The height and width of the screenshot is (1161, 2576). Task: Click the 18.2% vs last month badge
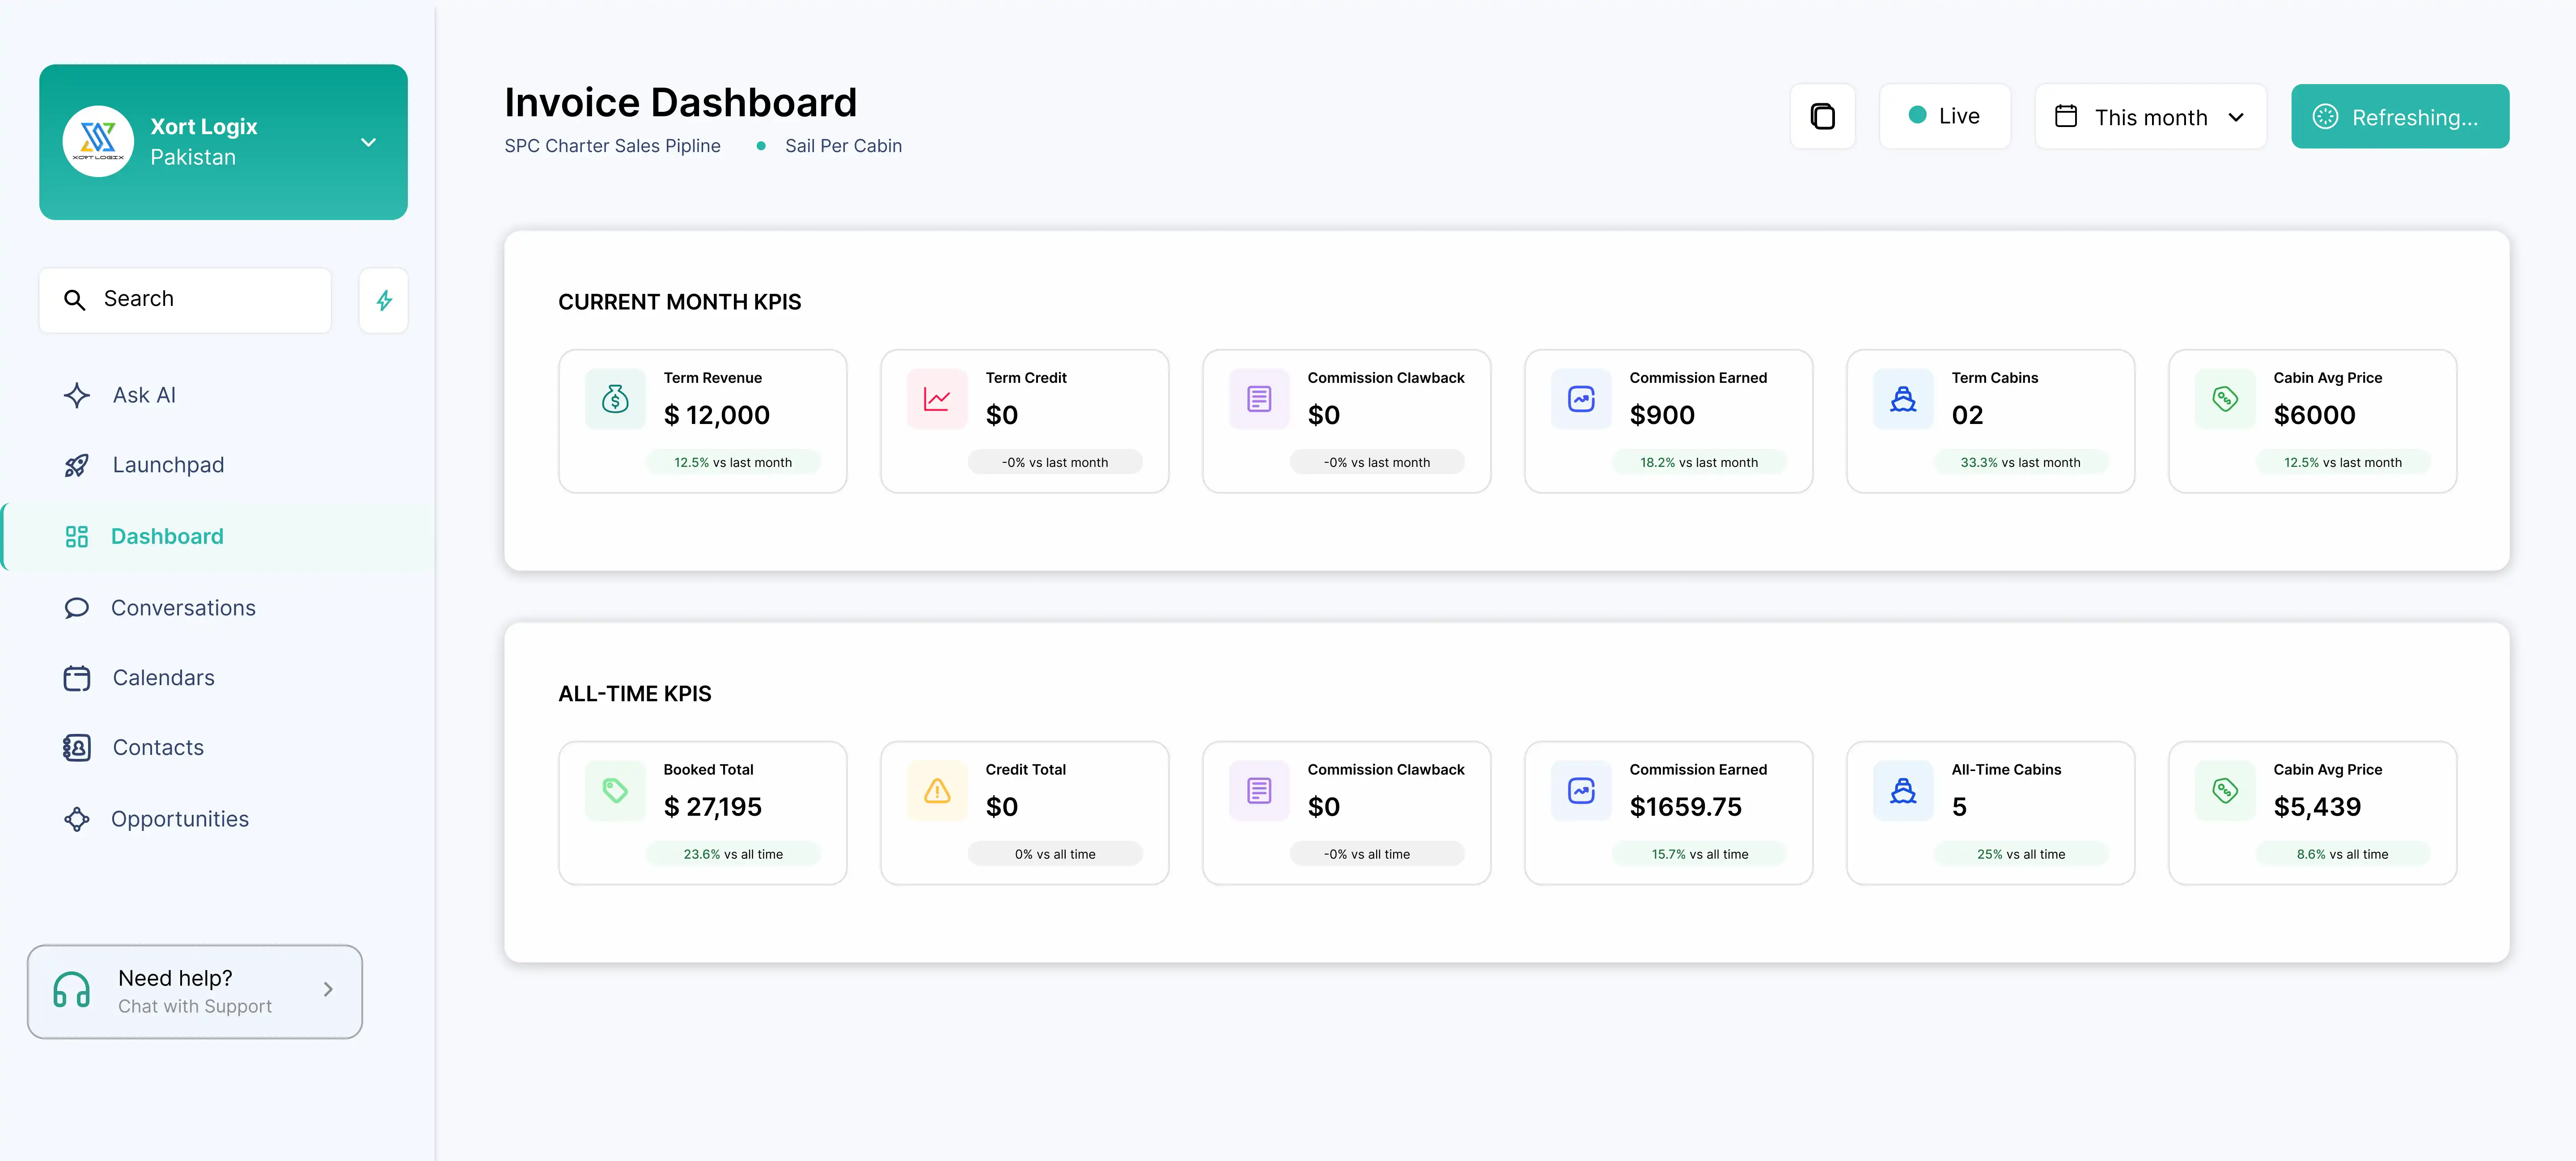pos(1699,463)
